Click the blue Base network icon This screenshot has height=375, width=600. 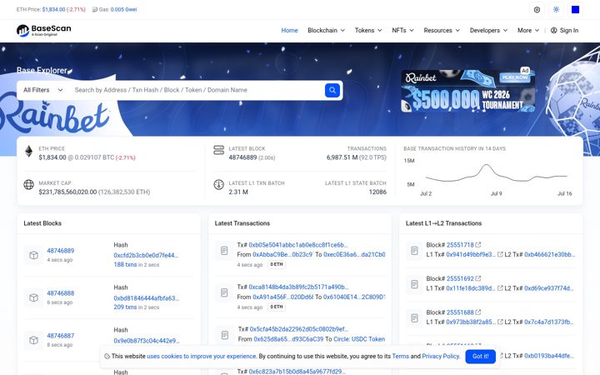click(575, 9)
